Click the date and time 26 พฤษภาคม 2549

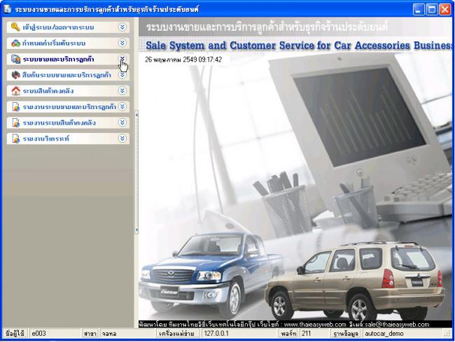(x=183, y=59)
